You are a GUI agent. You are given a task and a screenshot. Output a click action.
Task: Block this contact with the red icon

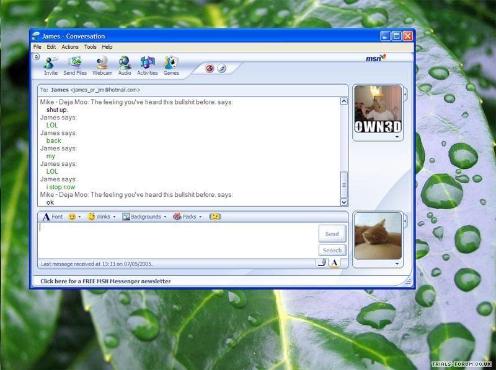tap(210, 68)
